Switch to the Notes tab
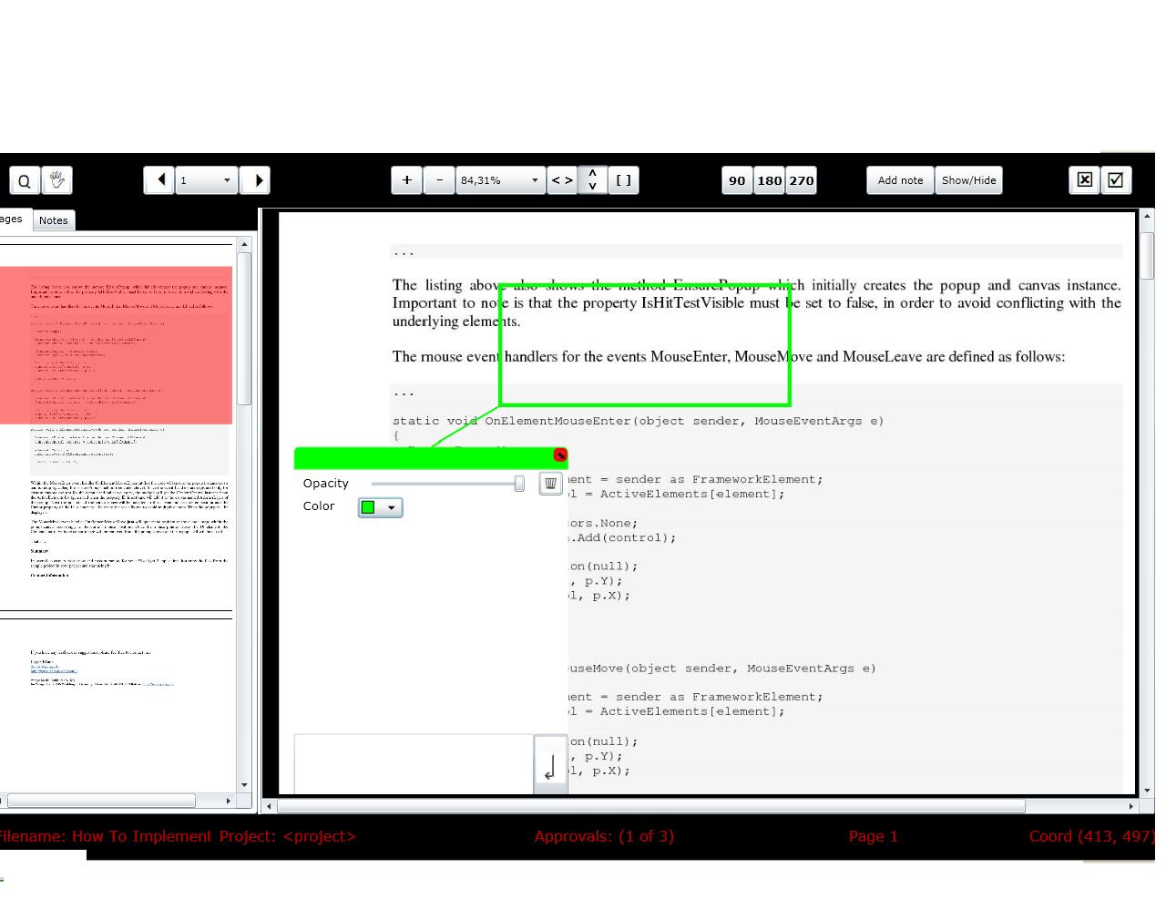Screen dimensions: 1166x909 (x=53, y=220)
